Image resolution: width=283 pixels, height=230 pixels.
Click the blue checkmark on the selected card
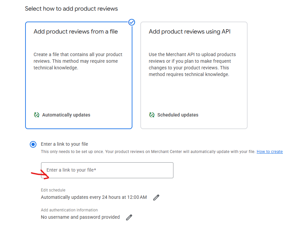132,22
